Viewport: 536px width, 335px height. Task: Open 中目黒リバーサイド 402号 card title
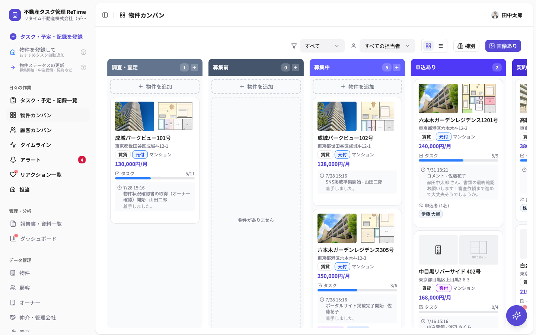[x=450, y=272]
